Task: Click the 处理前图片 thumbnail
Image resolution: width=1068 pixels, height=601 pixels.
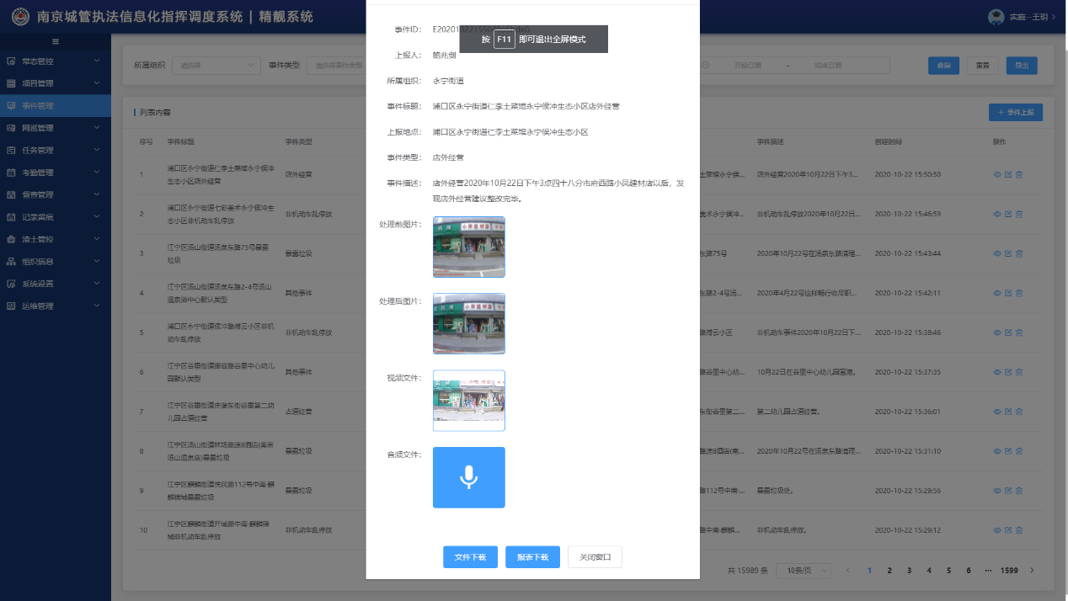Action: 468,247
